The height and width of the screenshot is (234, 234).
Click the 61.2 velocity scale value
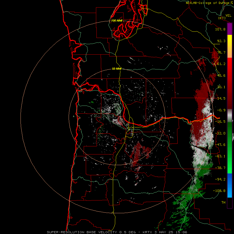click(221, 64)
